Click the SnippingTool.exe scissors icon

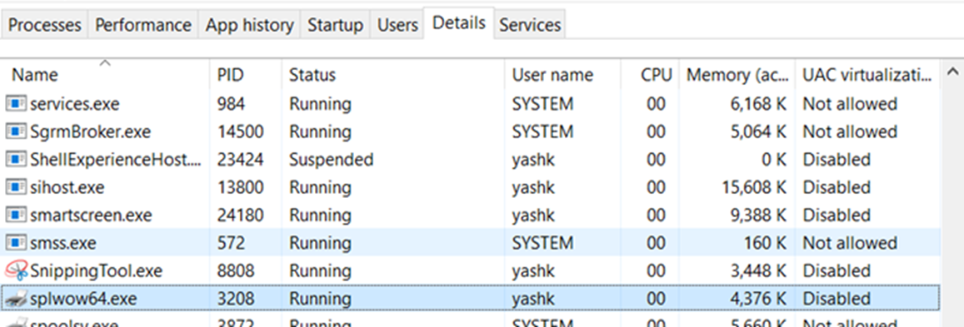pyautogui.click(x=16, y=270)
